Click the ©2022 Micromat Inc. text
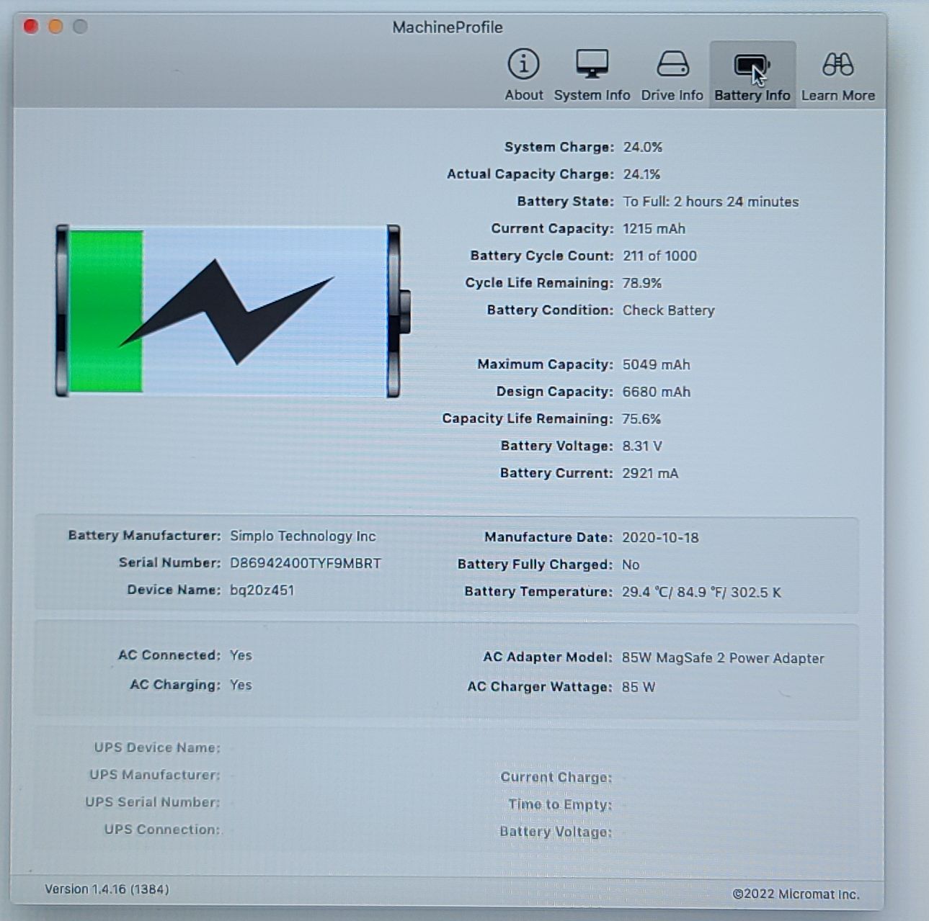This screenshot has height=921, width=929. tap(796, 894)
